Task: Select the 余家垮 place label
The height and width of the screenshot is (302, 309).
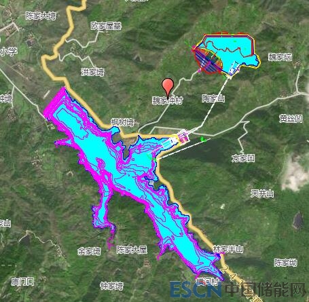Action: click(89, 251)
